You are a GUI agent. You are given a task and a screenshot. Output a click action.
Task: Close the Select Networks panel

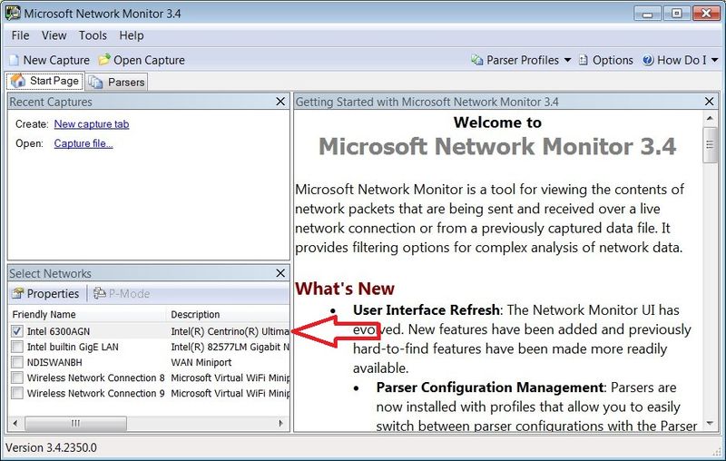[x=280, y=273]
